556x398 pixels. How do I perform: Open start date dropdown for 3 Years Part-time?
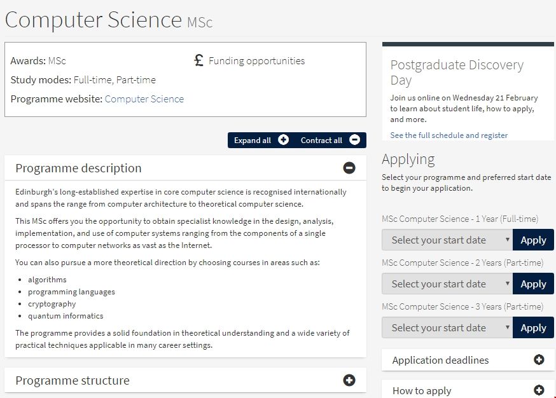point(447,328)
